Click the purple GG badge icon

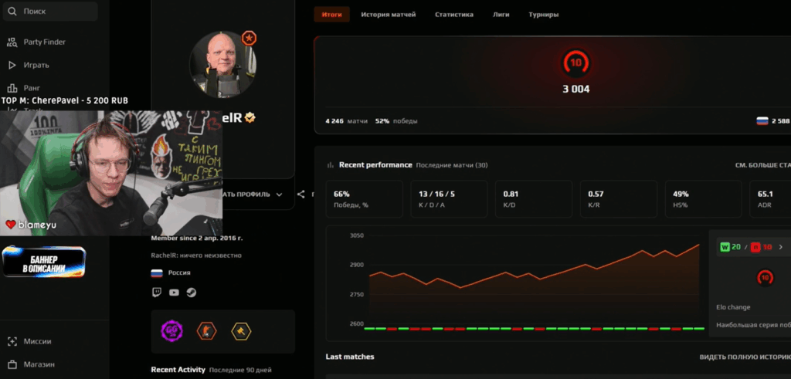(x=171, y=331)
